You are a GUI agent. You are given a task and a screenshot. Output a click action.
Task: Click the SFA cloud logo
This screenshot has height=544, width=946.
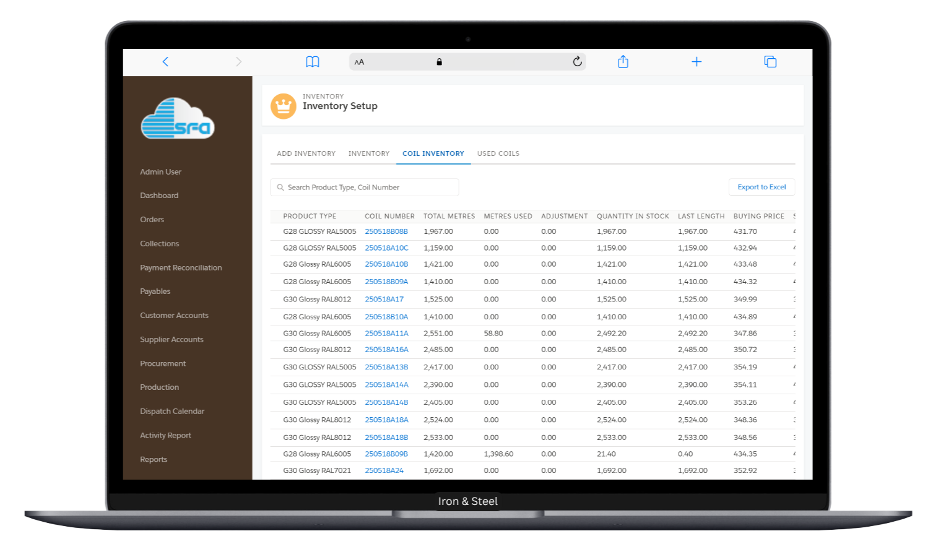pos(178,119)
